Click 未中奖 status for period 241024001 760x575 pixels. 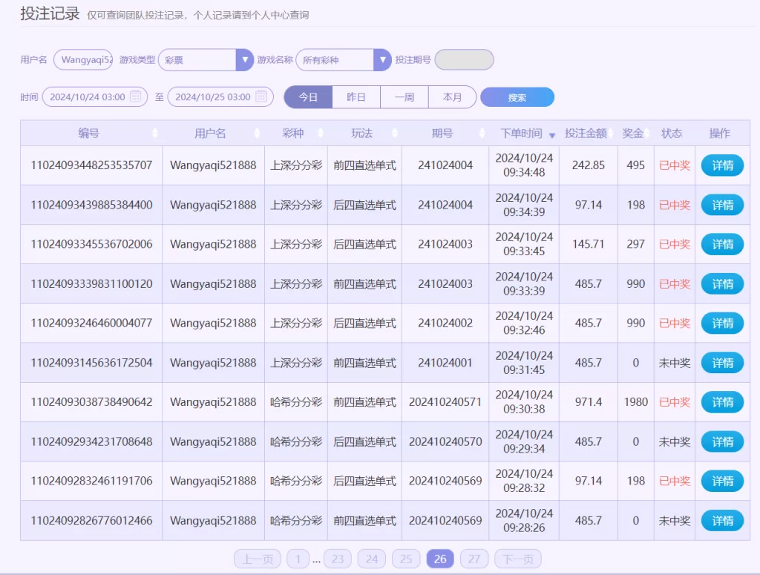[674, 363]
